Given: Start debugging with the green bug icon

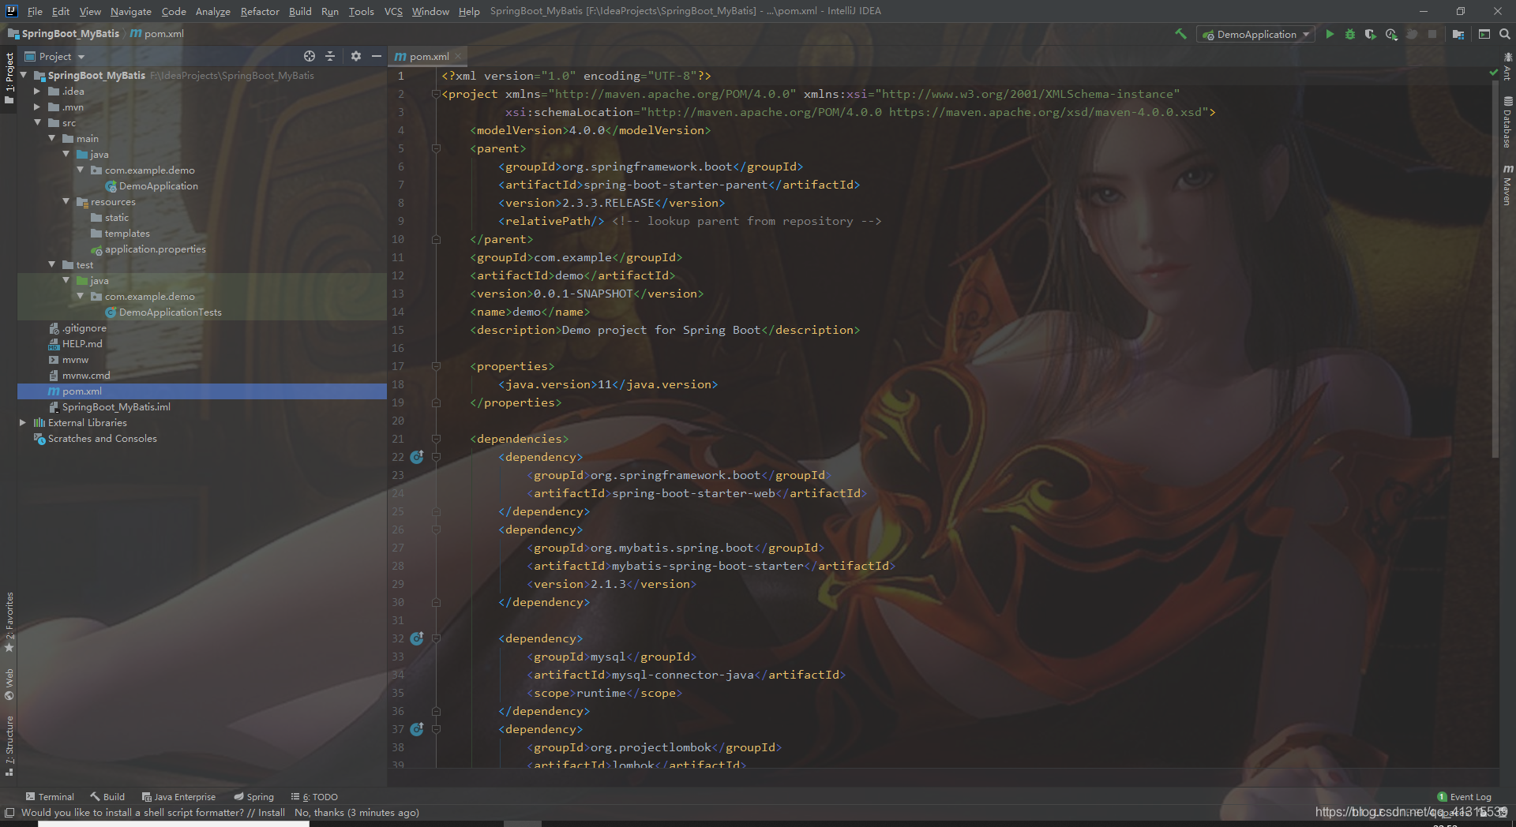Looking at the screenshot, I should click(x=1350, y=34).
